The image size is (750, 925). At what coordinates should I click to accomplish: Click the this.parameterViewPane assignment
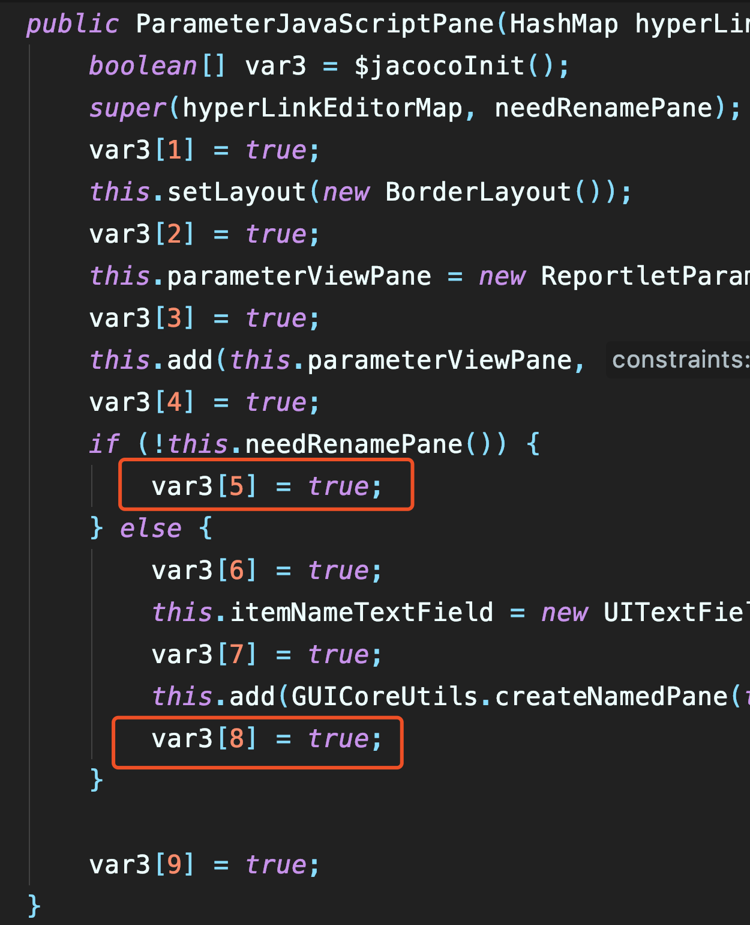[x=260, y=276]
